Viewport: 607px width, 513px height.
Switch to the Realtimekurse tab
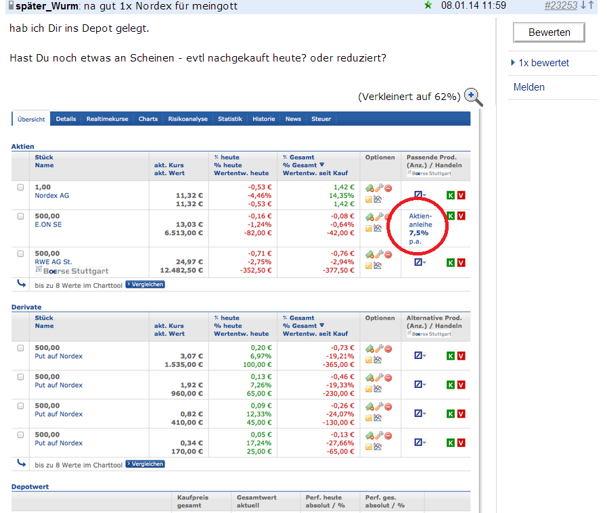(108, 118)
